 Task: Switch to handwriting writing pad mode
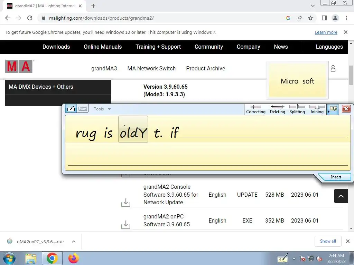[x=71, y=109]
